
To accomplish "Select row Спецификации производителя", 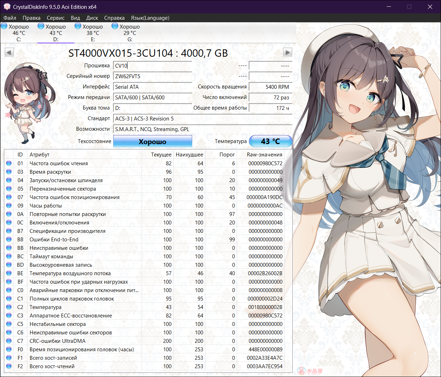I will pyautogui.click(x=144, y=231).
